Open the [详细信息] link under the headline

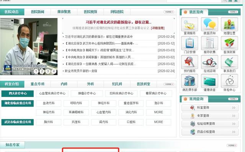[x=158, y=28]
